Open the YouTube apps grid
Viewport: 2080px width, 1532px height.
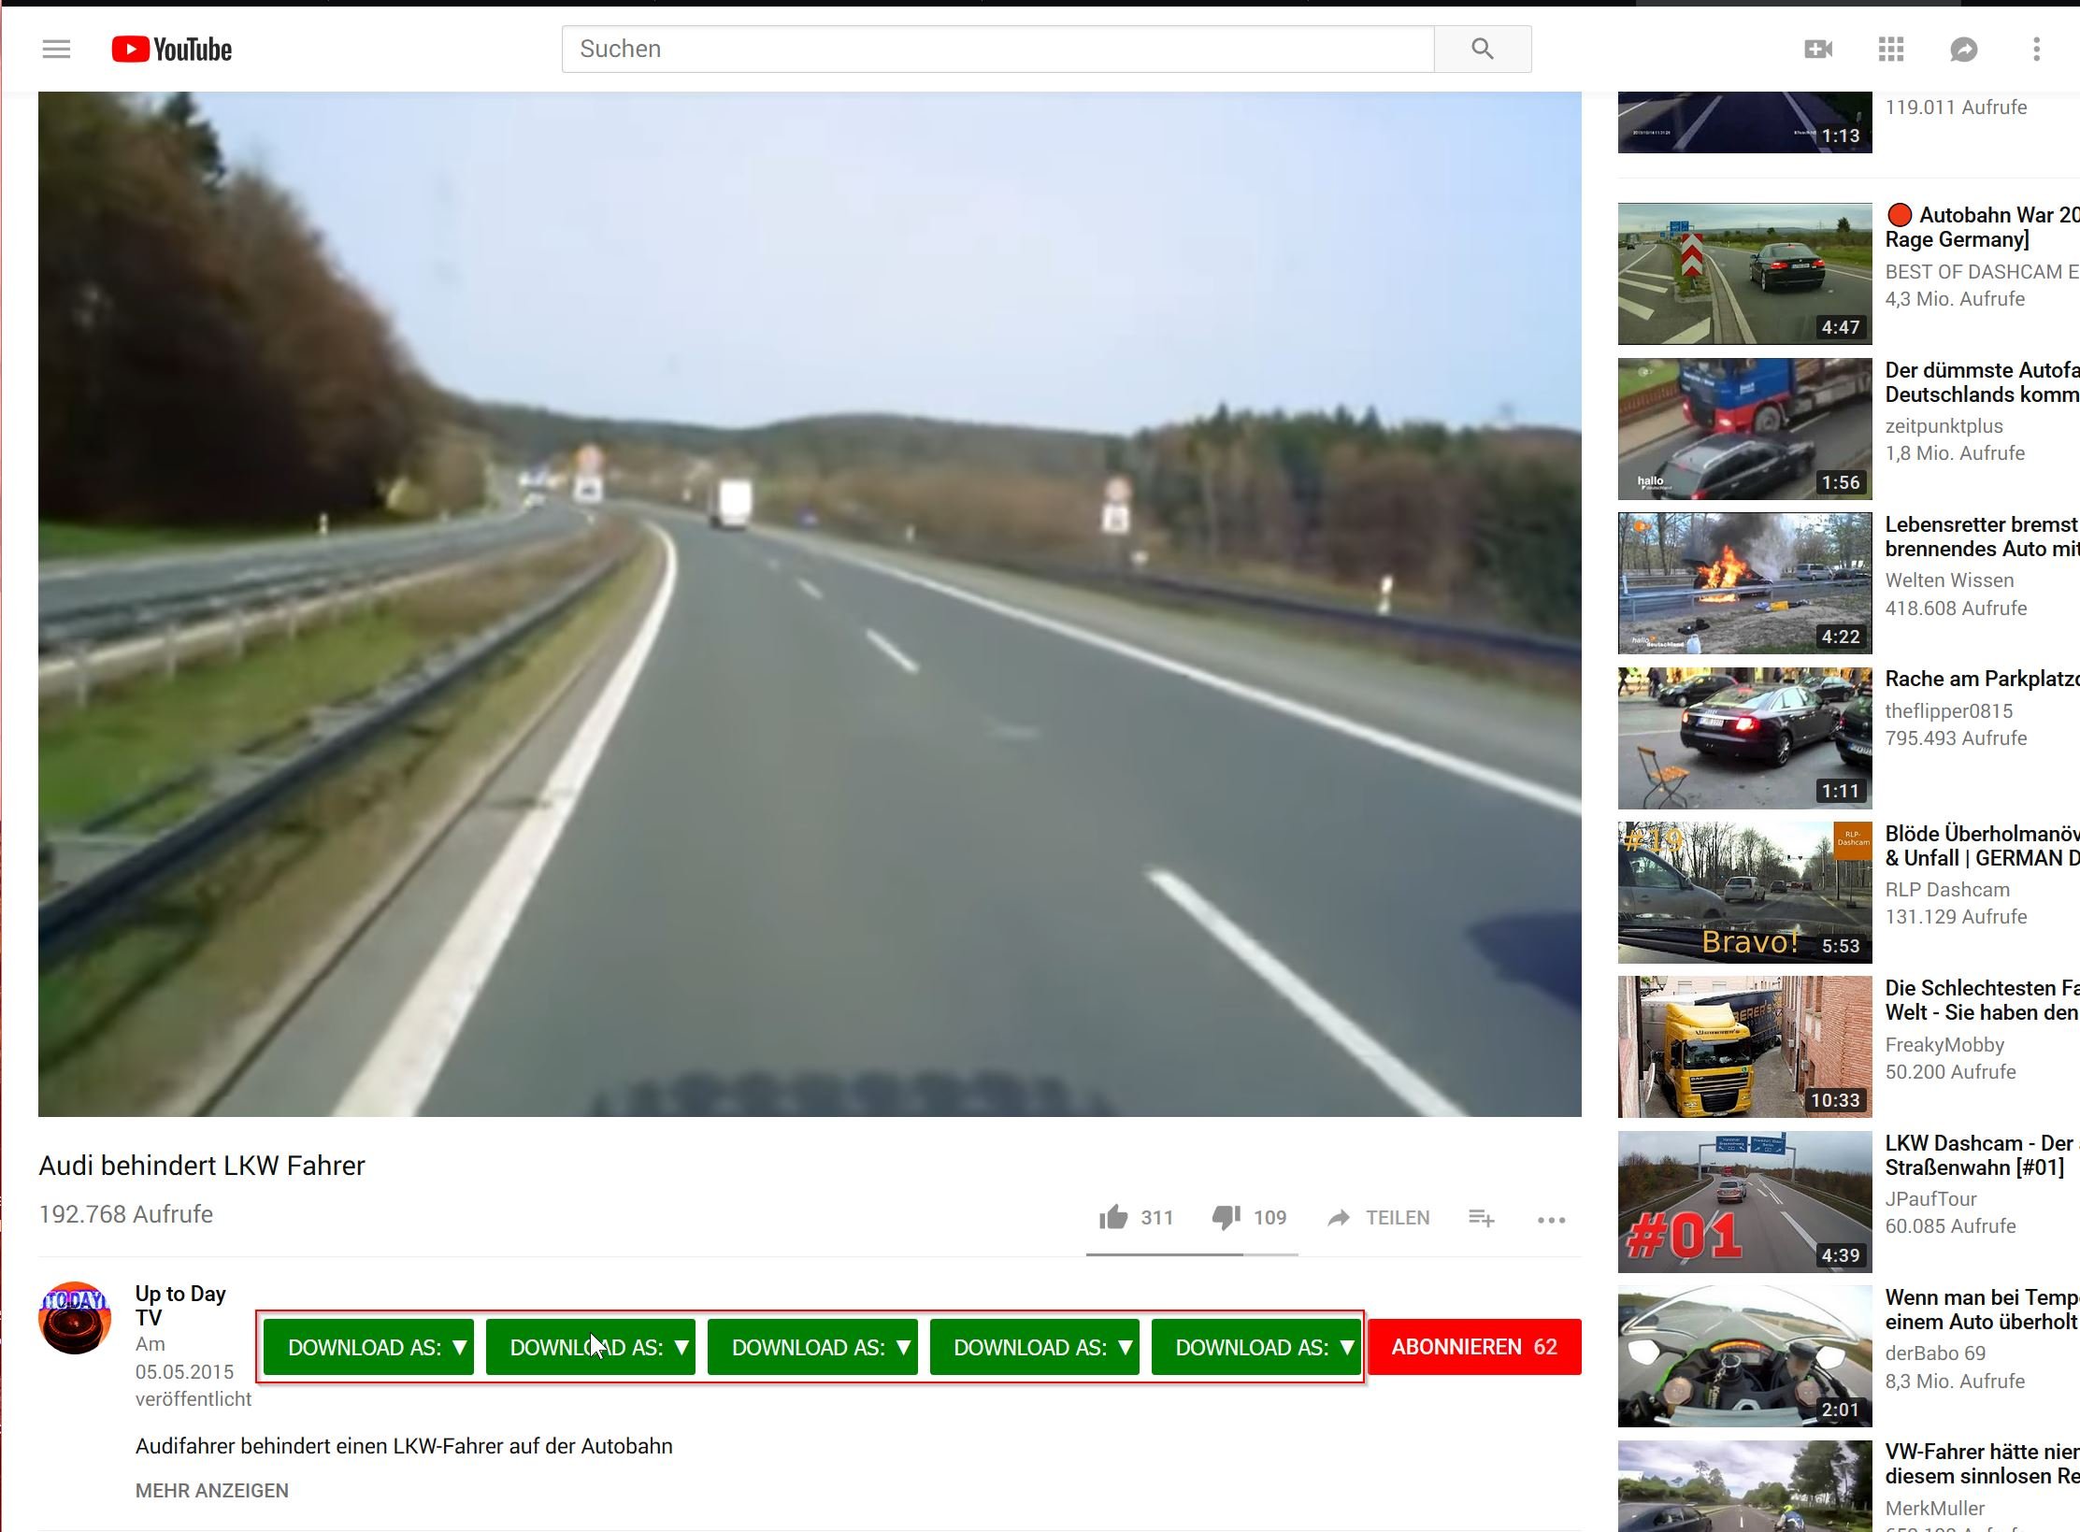point(1890,49)
